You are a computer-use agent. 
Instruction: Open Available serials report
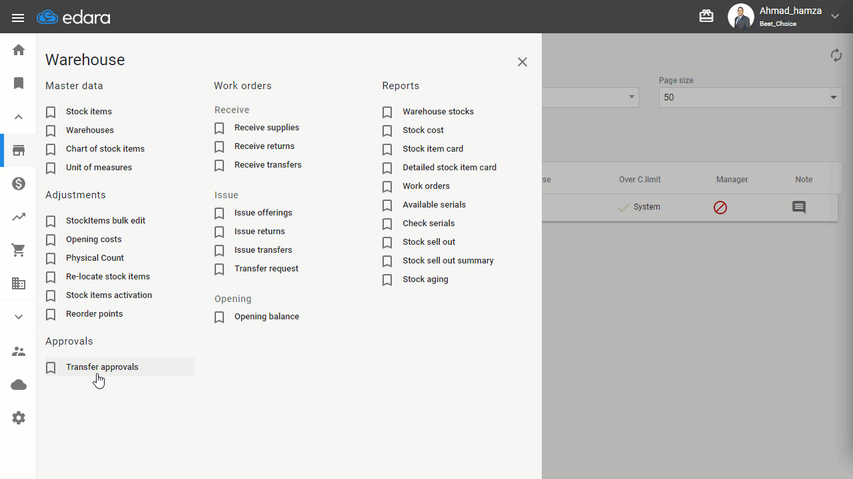click(x=434, y=205)
